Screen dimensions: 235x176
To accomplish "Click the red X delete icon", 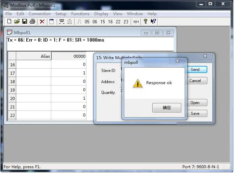I will pos(42,22).
